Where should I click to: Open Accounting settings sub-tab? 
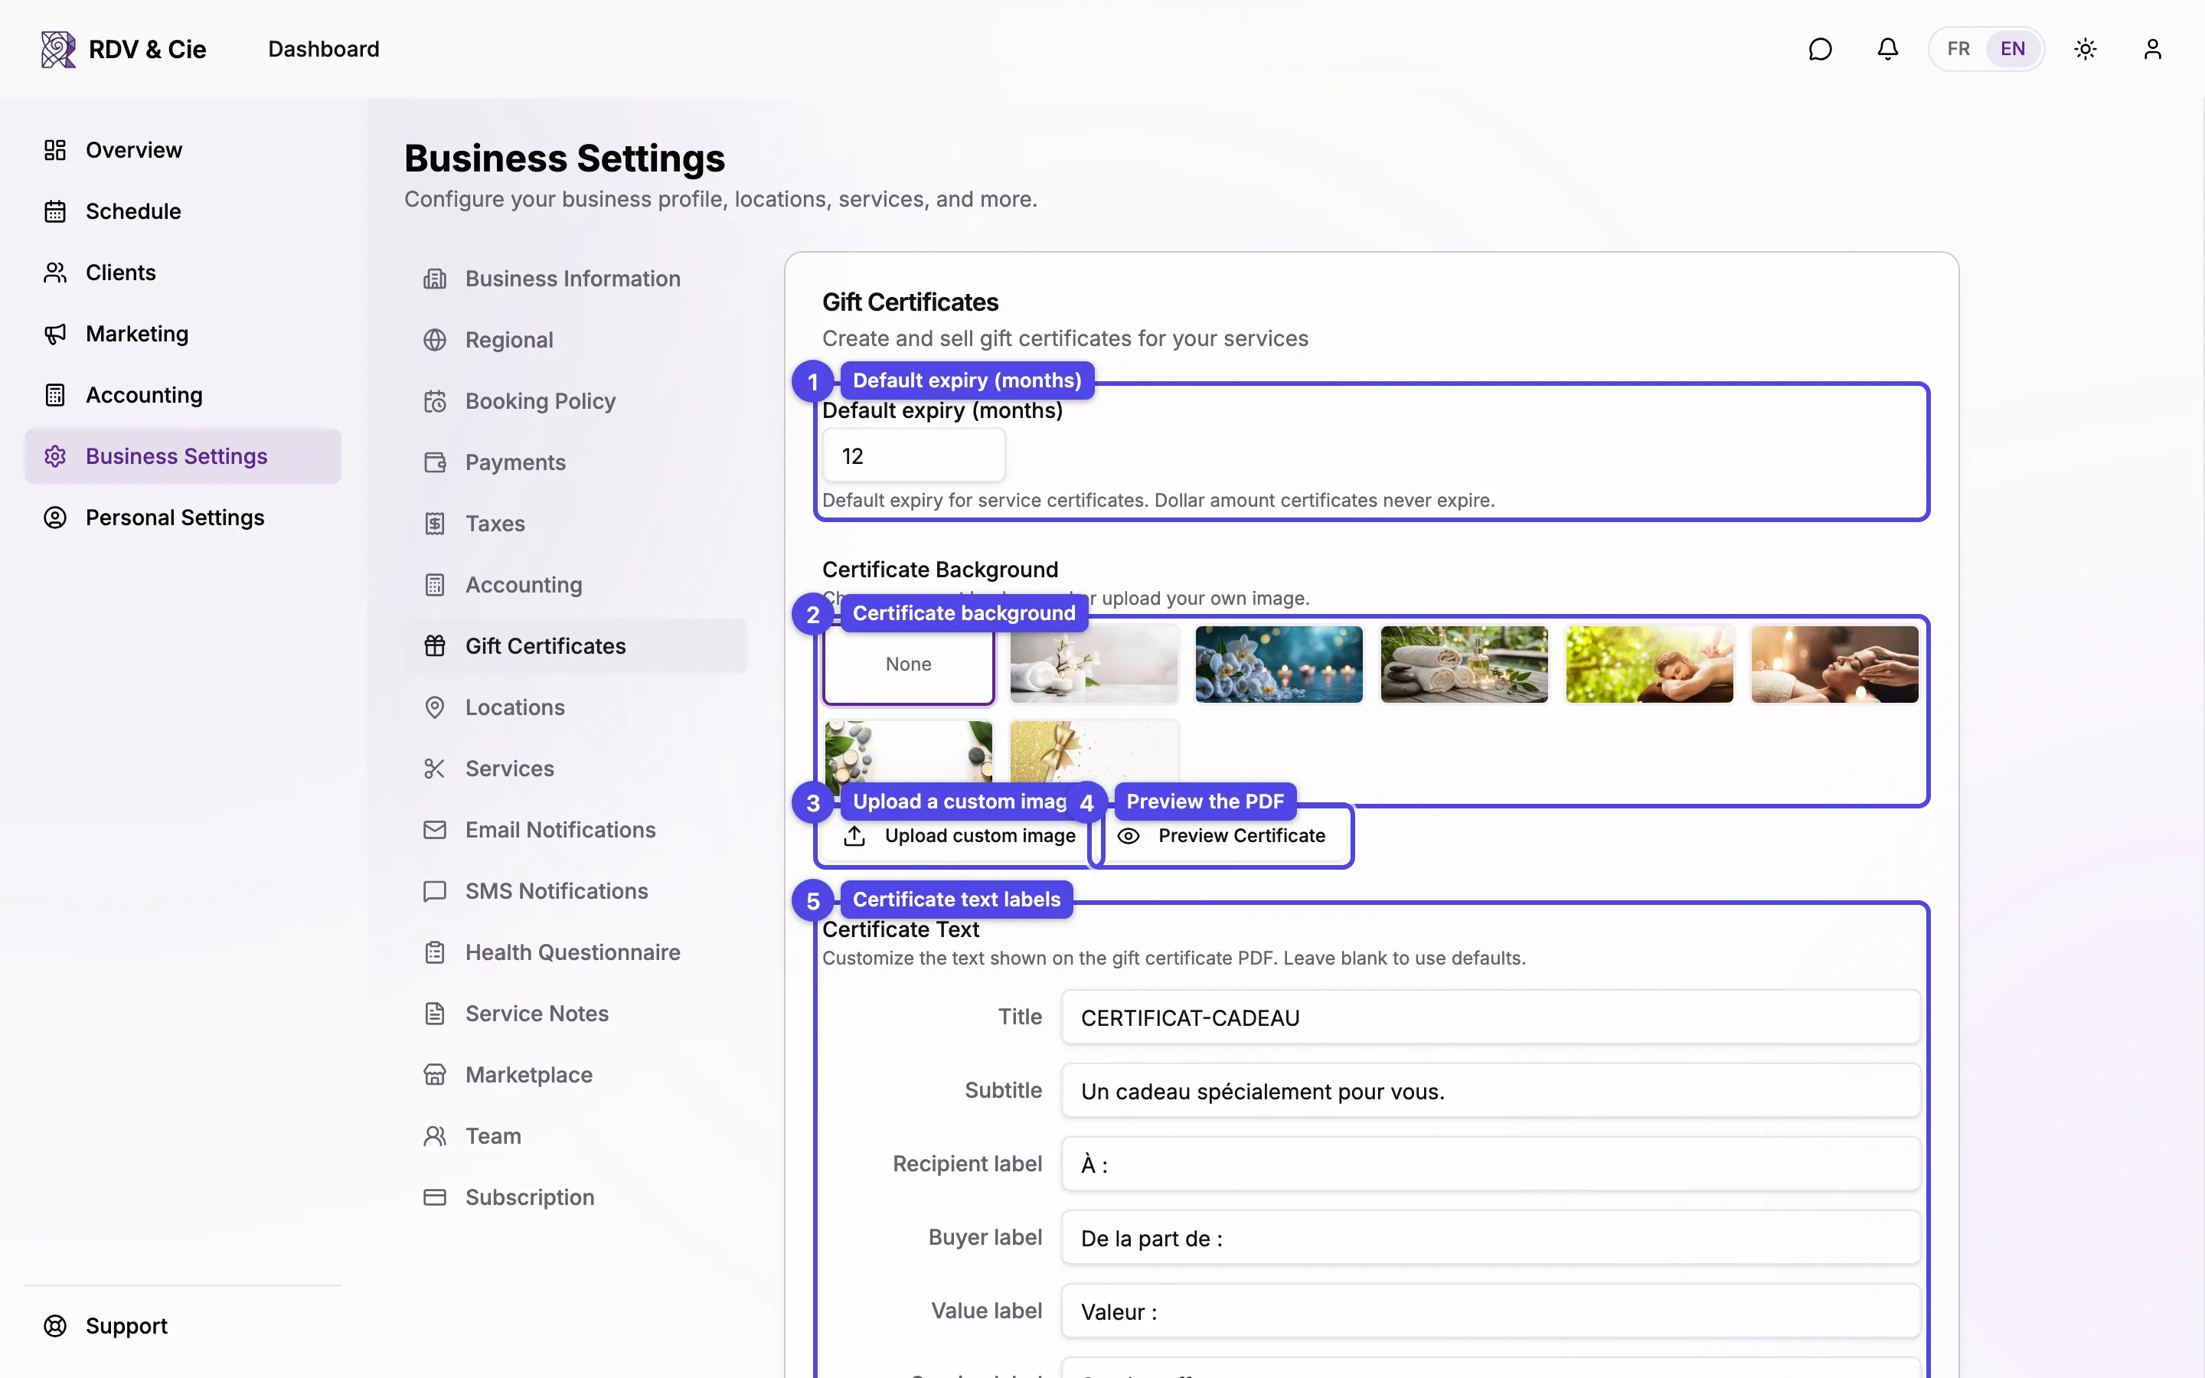(575, 585)
